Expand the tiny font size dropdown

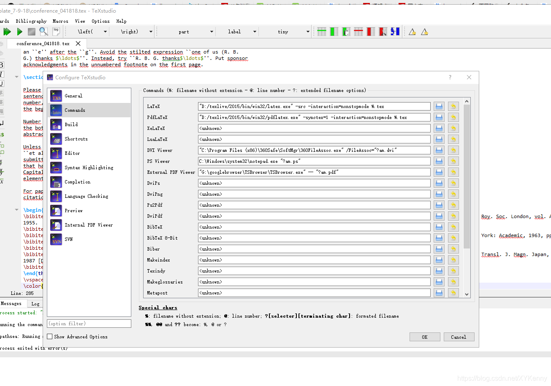[x=308, y=32]
